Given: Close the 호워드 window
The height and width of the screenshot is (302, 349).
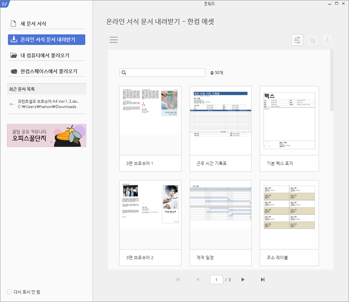Looking at the screenshot, I should (343, 3).
